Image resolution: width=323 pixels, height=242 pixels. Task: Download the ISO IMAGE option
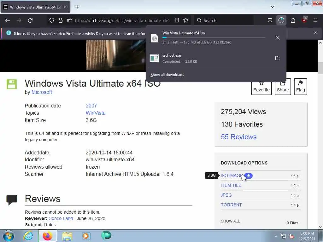tap(232, 176)
